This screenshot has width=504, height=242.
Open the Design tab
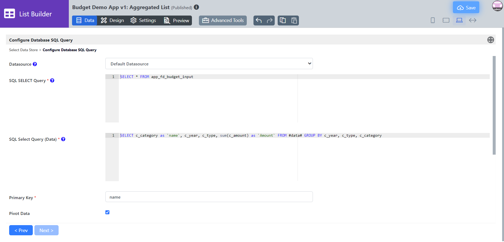112,20
